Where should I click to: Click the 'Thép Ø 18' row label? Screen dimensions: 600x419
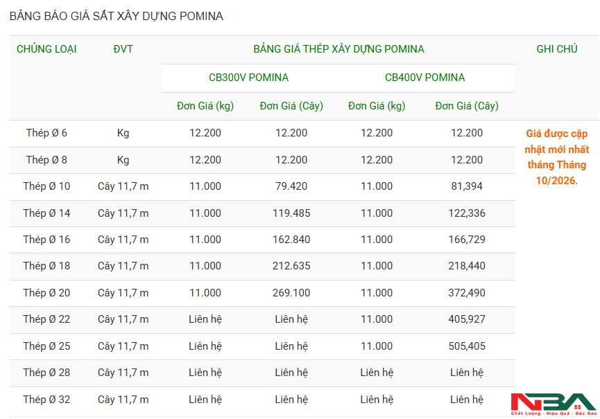pos(46,266)
